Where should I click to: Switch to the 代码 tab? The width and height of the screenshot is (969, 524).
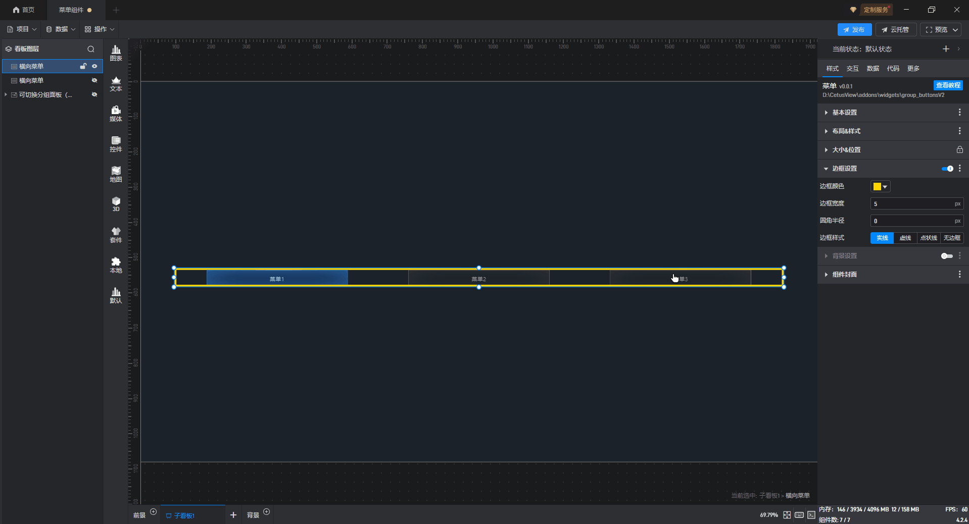893,69
